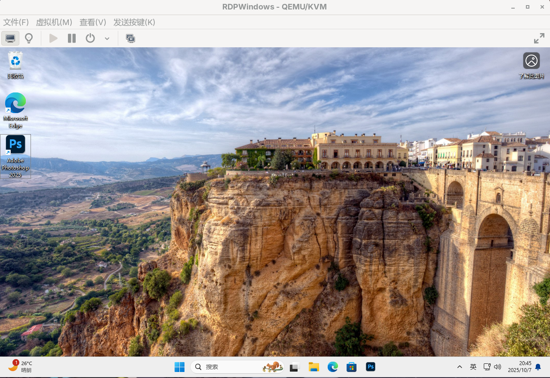Open the weather widget showing 26°C

click(20, 366)
